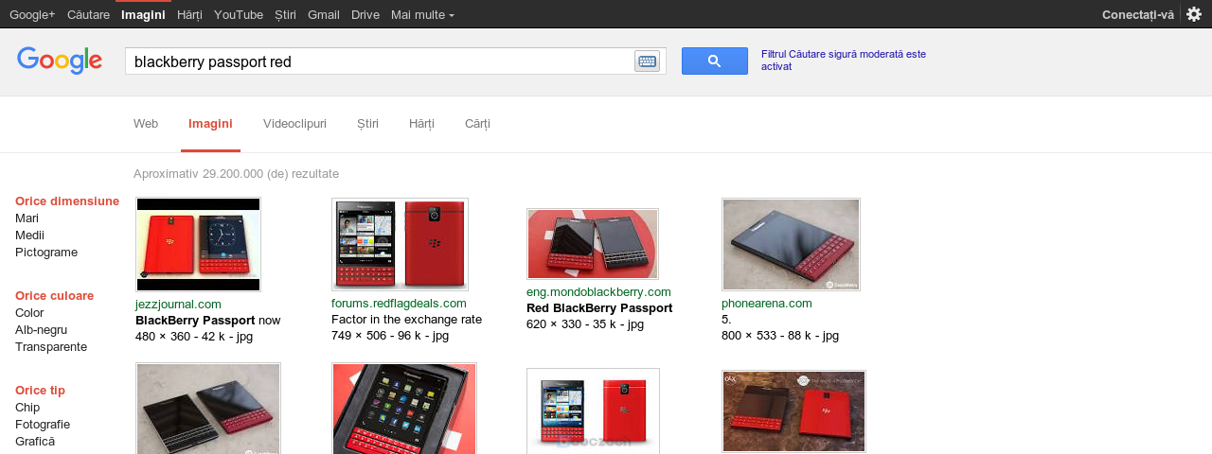Filter images by Alb-negru

(x=41, y=329)
